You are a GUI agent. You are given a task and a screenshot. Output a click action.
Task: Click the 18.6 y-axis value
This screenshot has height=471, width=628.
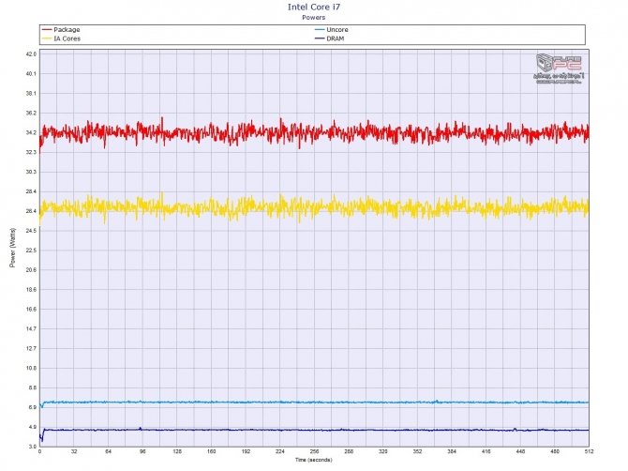pos(31,289)
